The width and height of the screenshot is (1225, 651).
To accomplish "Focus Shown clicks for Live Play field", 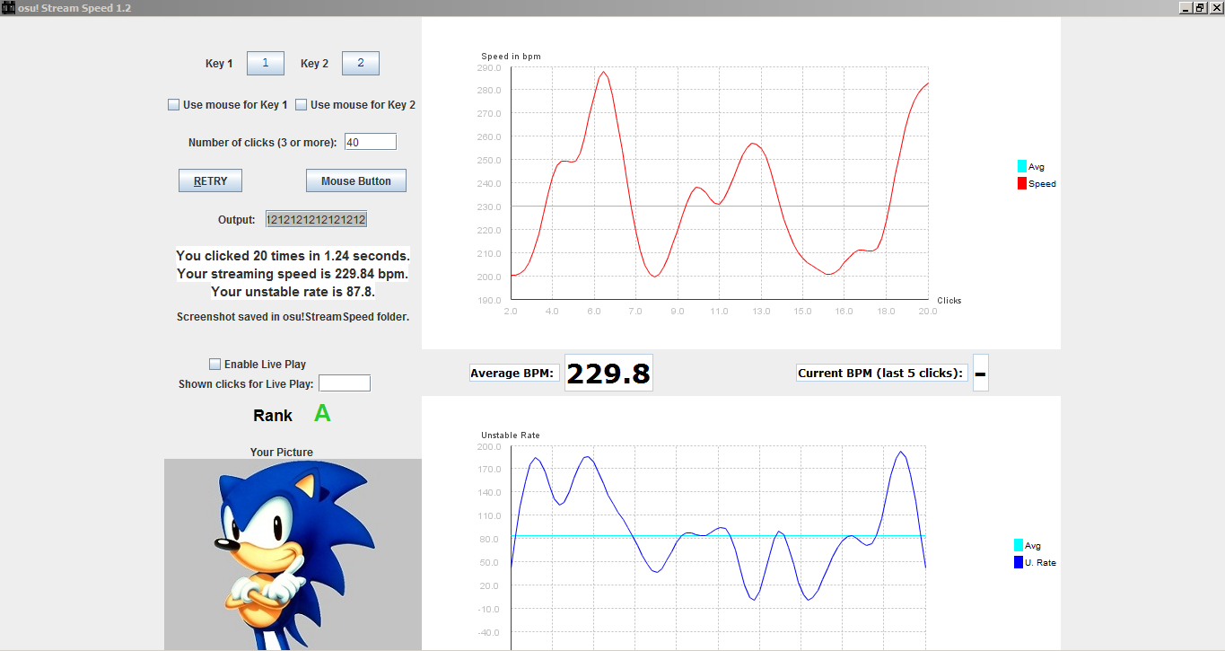I will tap(345, 383).
